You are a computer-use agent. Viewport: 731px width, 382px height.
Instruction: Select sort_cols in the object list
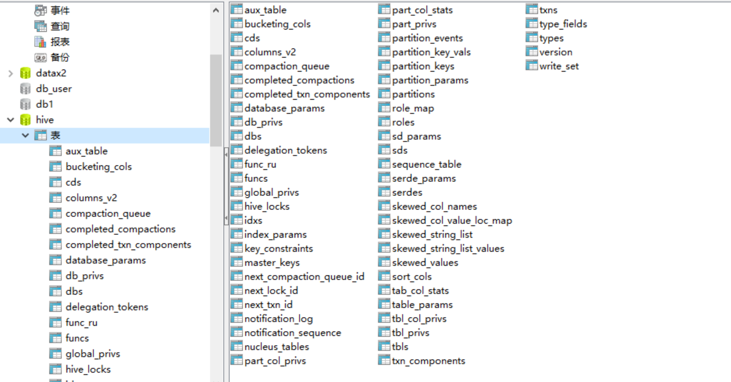pyautogui.click(x=412, y=276)
